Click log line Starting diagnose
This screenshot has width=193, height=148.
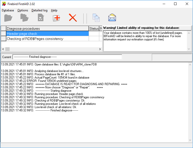point(36,91)
